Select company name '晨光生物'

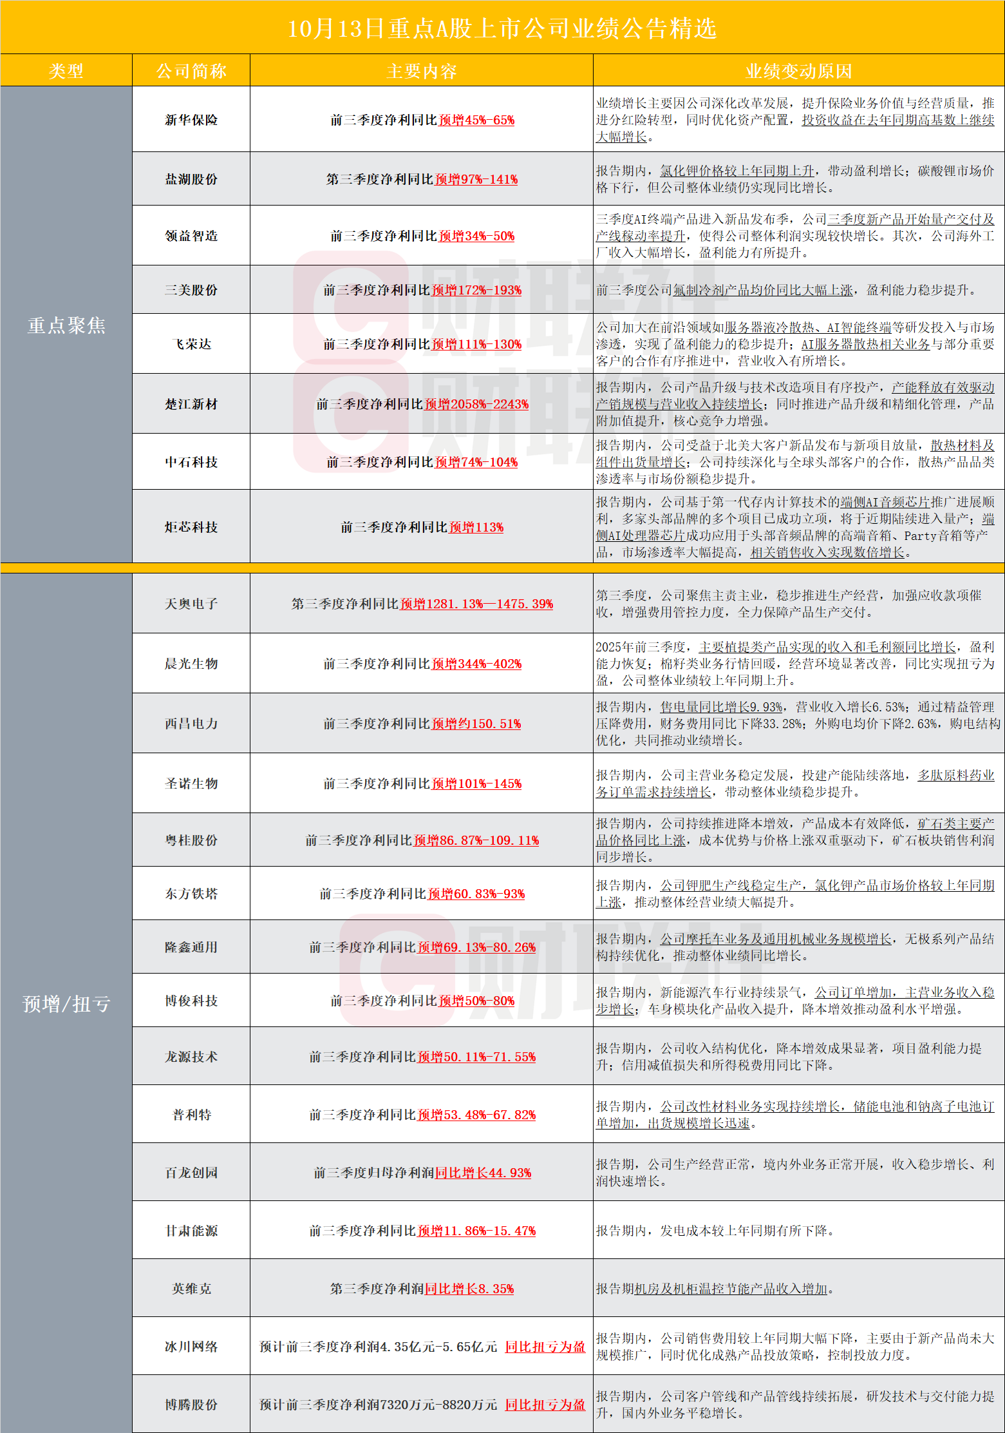pos(191,664)
